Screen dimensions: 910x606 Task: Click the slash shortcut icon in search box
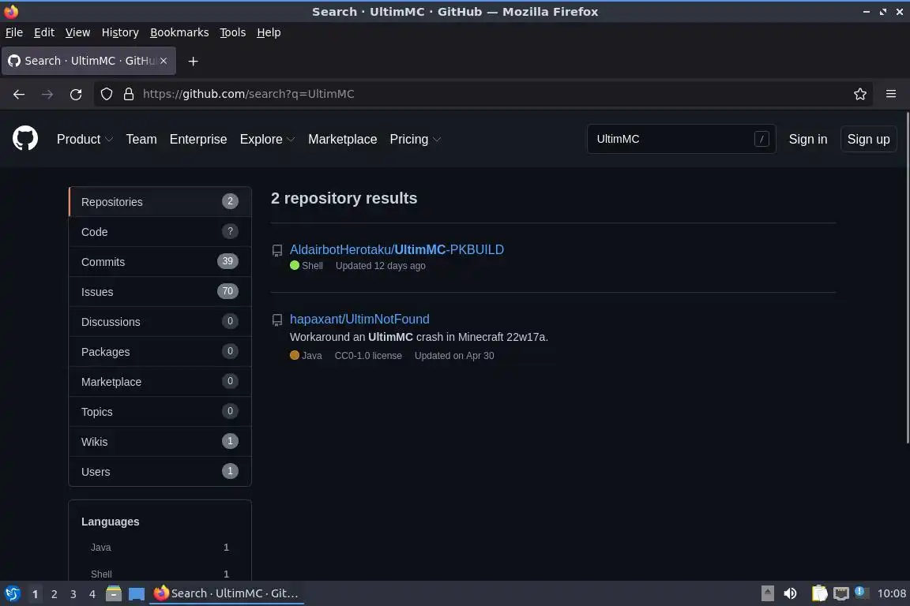(x=761, y=139)
